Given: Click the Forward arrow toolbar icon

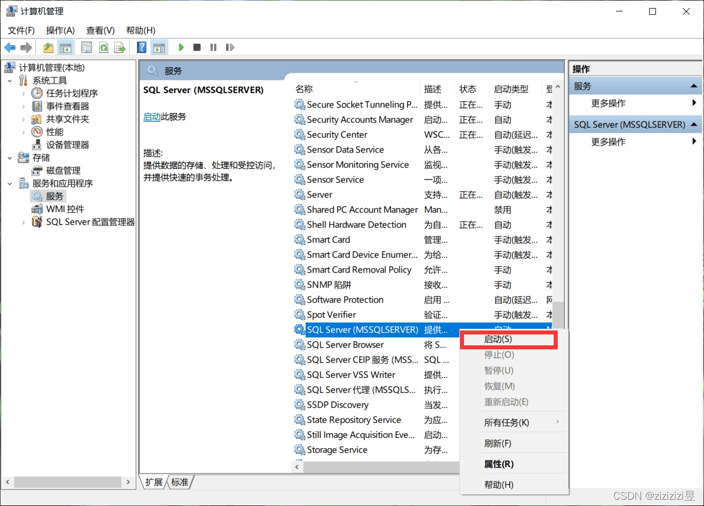Looking at the screenshot, I should (x=26, y=47).
